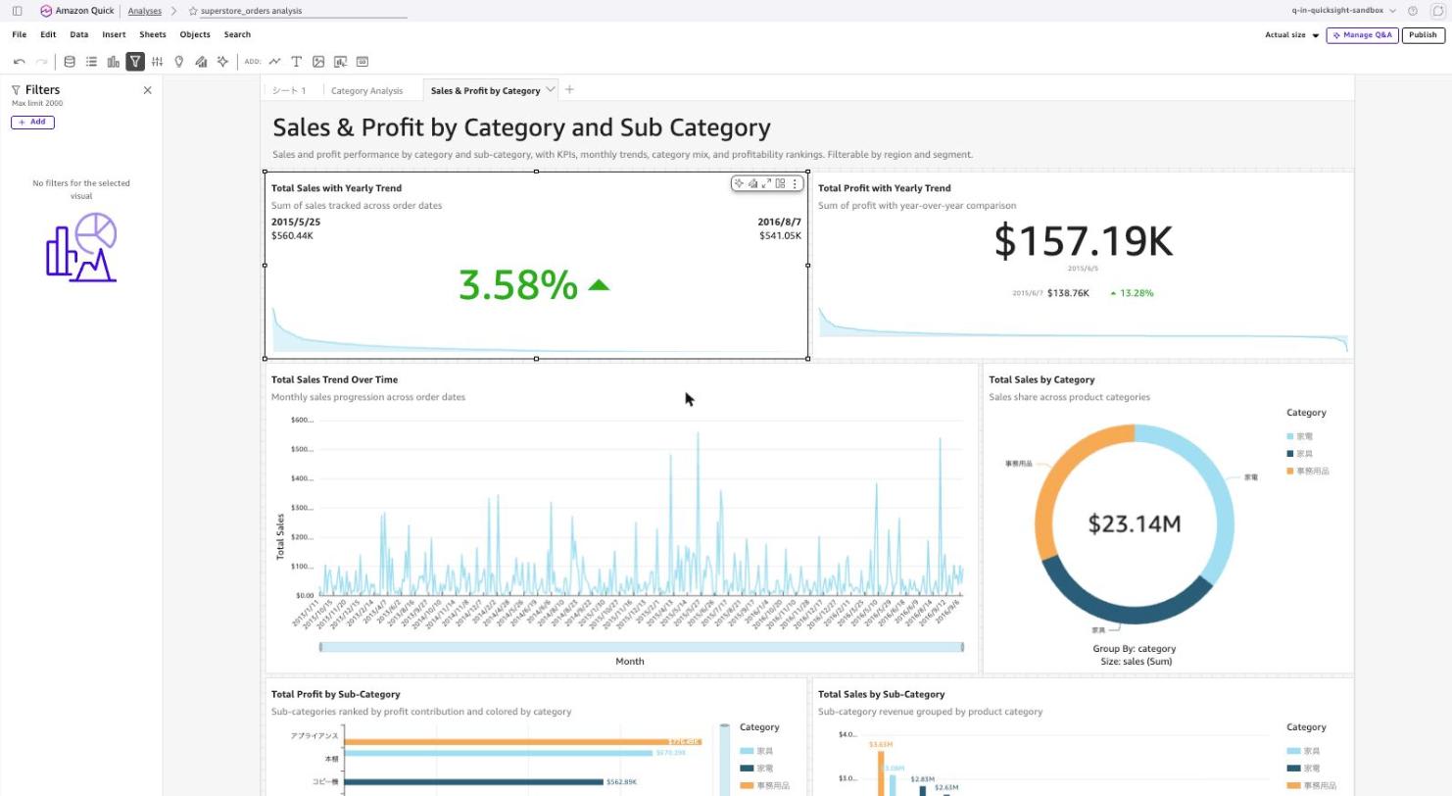The image size is (1452, 796).
Task: Open the bulleted list pane icon
Action: pos(91,62)
